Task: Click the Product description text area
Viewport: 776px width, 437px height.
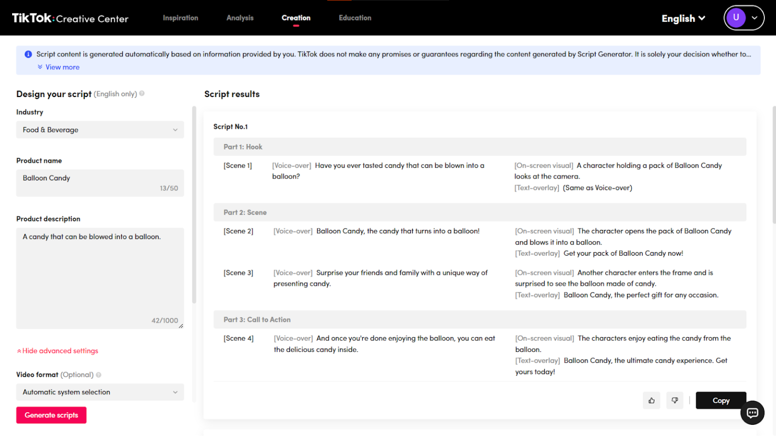Action: point(100,278)
